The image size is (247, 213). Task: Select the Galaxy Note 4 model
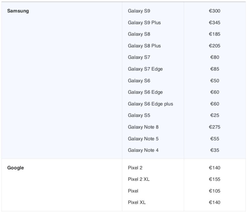click(143, 150)
